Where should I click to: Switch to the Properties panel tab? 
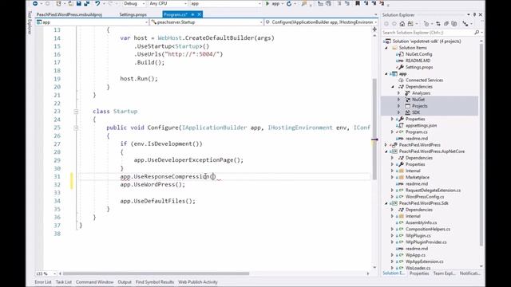point(419,273)
